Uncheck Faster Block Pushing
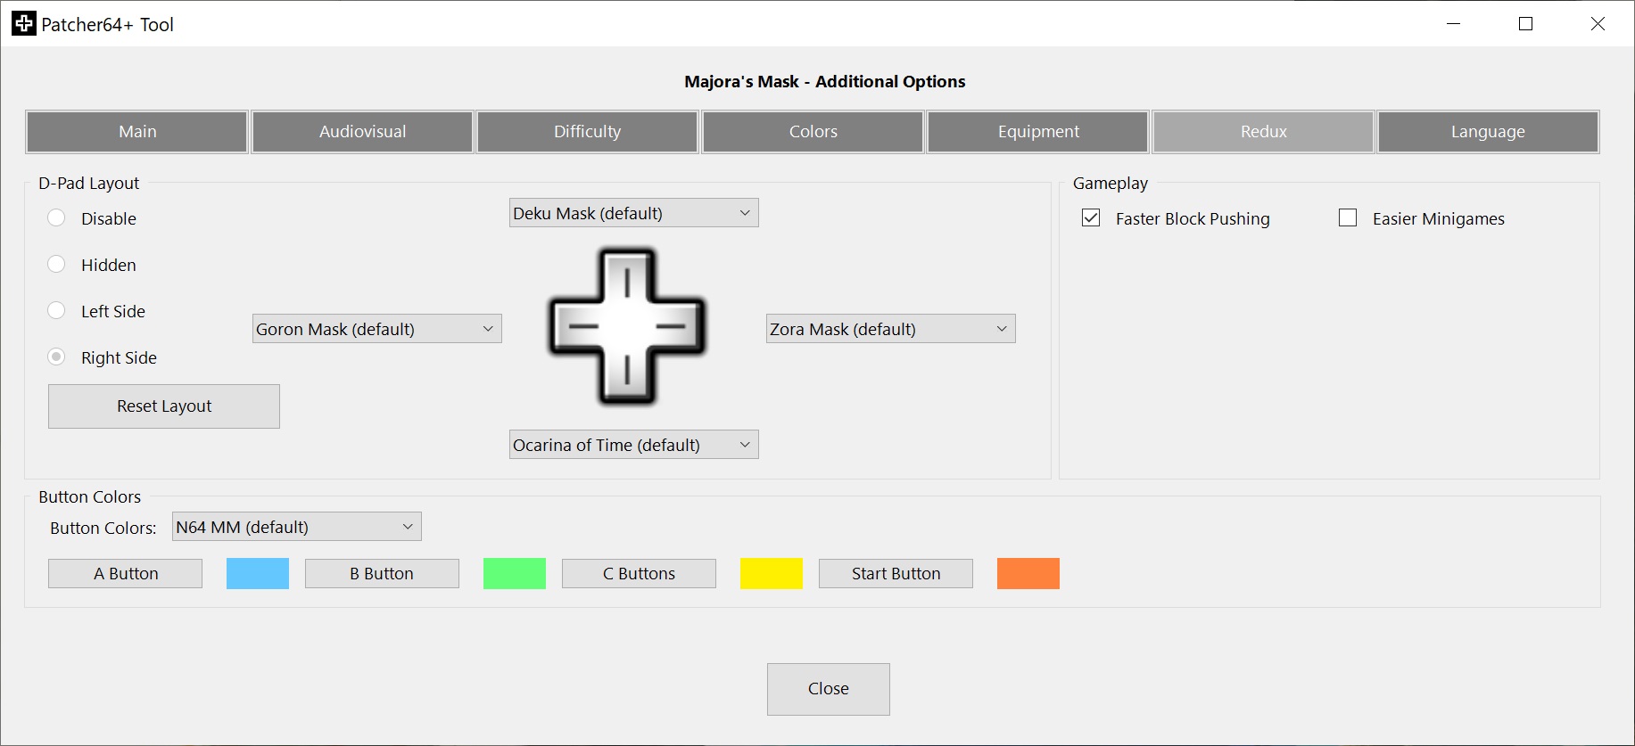The width and height of the screenshot is (1635, 746). (1091, 218)
